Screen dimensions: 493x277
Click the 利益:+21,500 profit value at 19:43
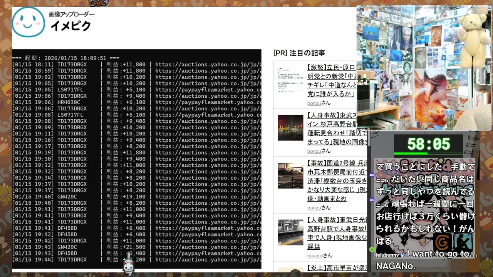[126, 247]
